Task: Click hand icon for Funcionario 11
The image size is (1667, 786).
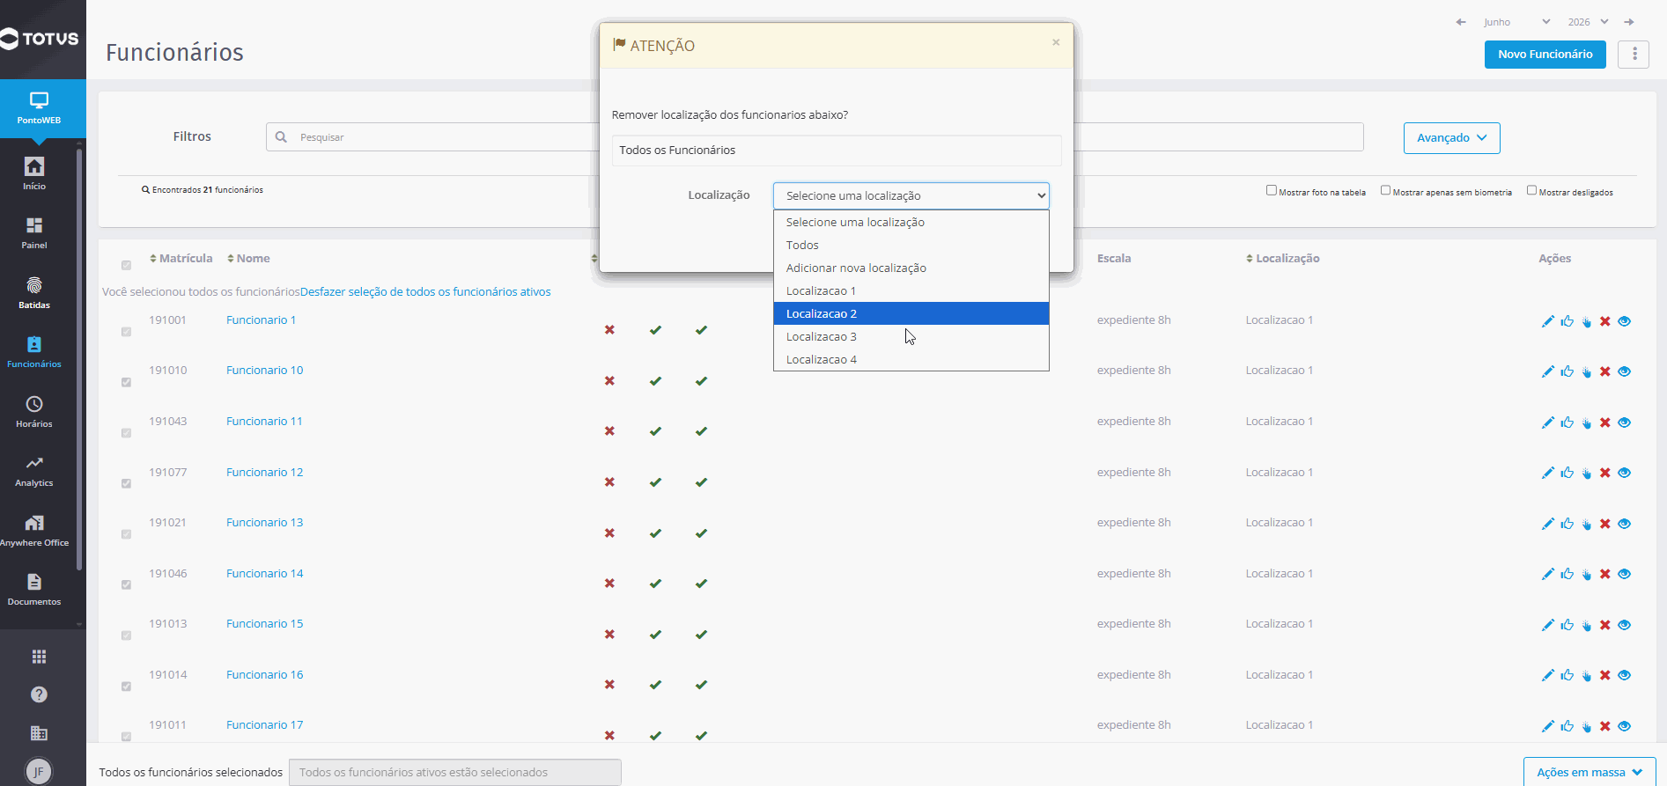Action: coord(1586,422)
